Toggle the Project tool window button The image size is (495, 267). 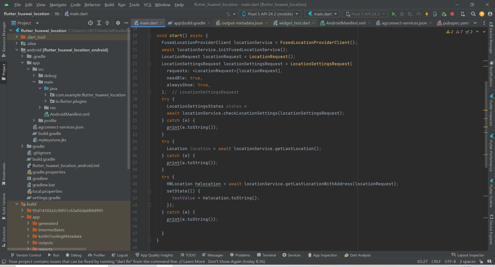coord(4,72)
